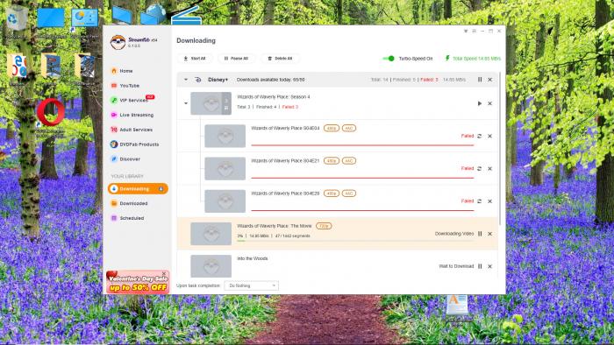Click the Delete All button
Screen dimensions: 614x345
[280, 58]
